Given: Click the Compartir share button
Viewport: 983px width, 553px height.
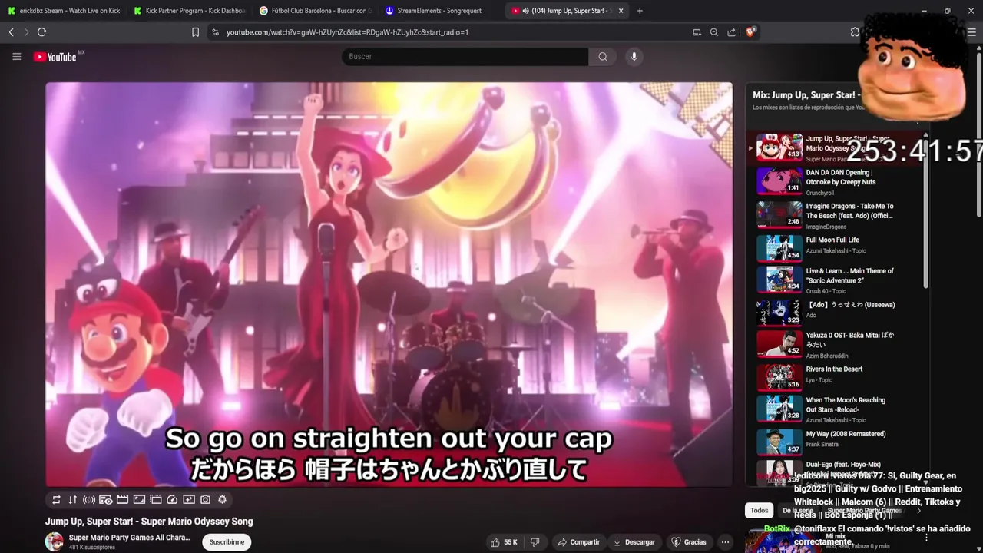Looking at the screenshot, I should (x=578, y=542).
